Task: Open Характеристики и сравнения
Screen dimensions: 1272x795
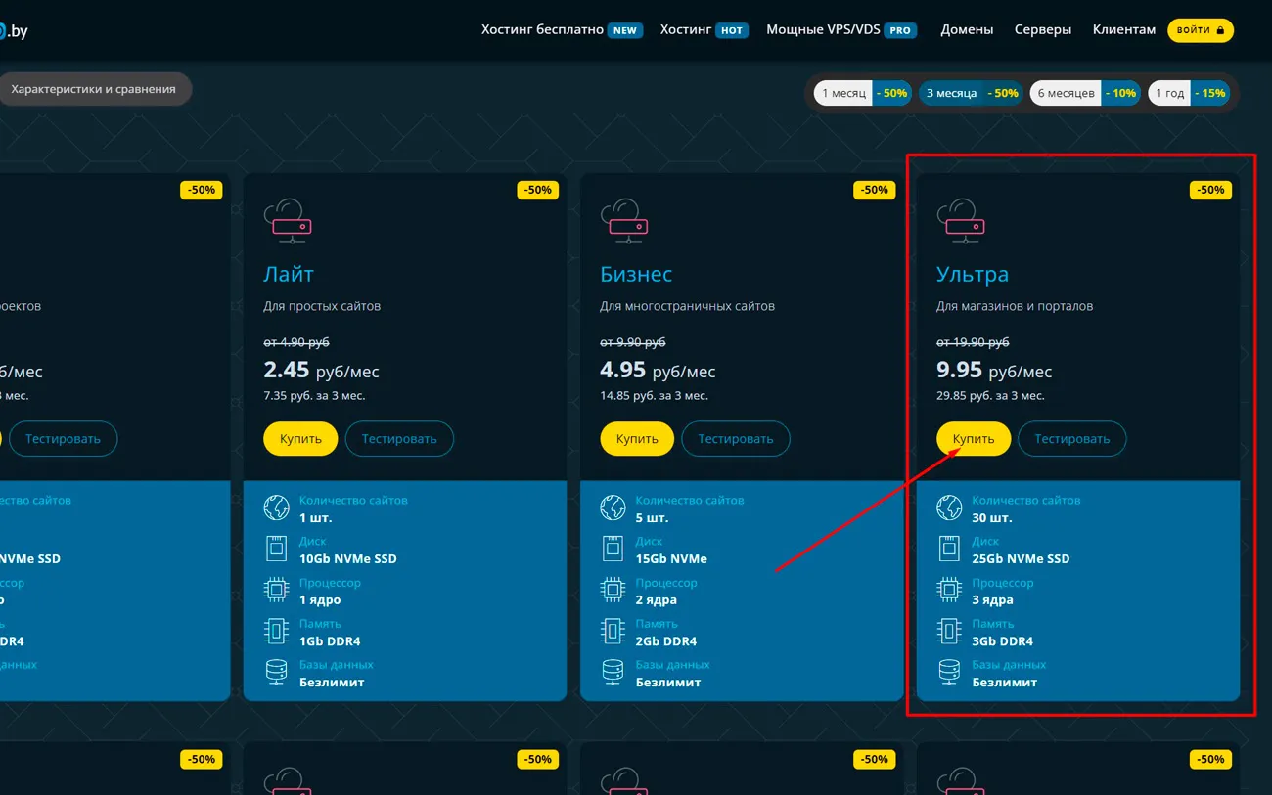Action: coord(94,89)
